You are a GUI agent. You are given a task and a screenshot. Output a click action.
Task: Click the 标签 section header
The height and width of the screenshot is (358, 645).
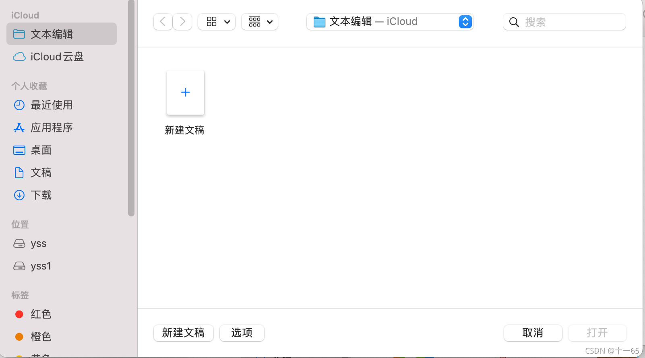point(20,295)
